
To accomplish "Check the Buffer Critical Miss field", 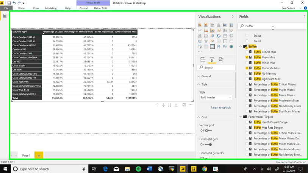I will pos(247,52).
